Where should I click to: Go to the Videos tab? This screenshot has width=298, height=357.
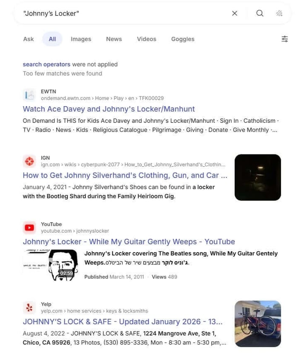click(146, 39)
